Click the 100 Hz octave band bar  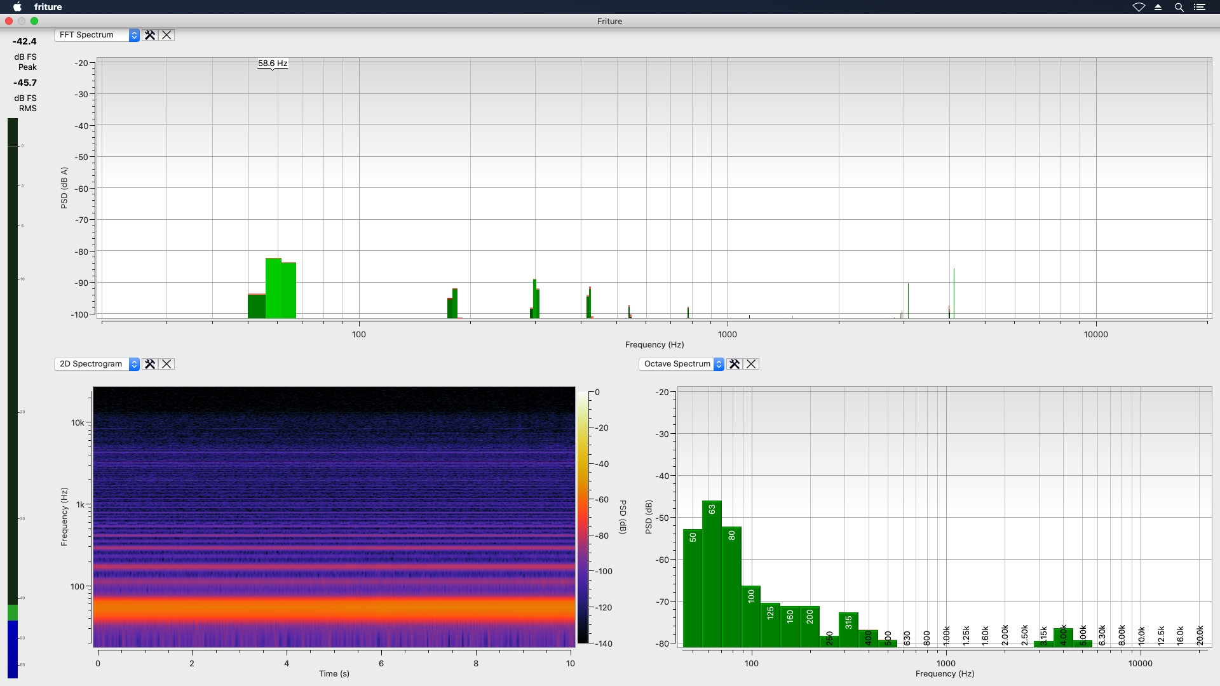751,616
